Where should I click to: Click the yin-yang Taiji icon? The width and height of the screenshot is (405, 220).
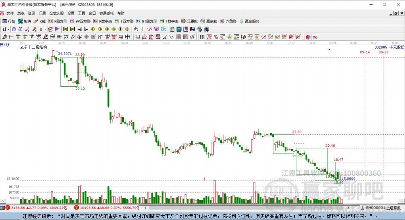pyautogui.click(x=308, y=37)
